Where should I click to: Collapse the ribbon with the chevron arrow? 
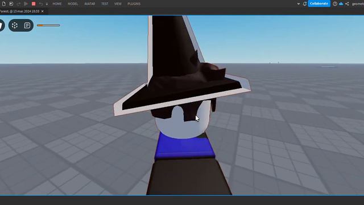[x=298, y=4]
